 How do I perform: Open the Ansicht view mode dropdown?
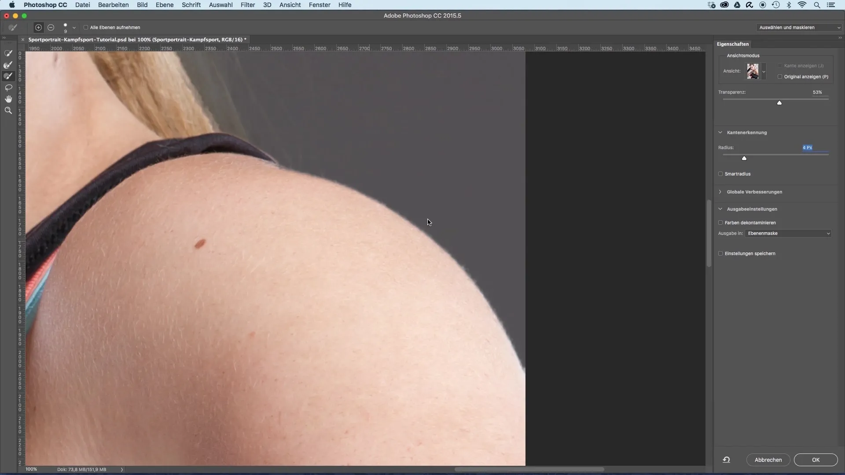(764, 71)
